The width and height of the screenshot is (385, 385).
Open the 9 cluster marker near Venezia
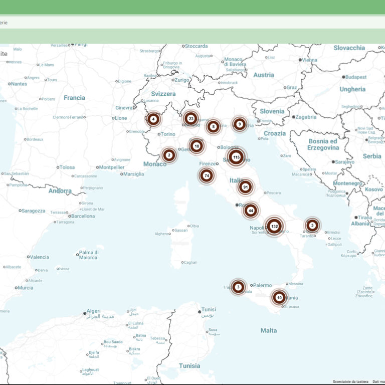coord(240,124)
